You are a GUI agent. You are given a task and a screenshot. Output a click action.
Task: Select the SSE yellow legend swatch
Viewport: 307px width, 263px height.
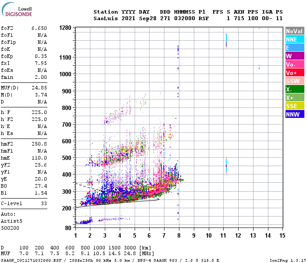coord(295,106)
